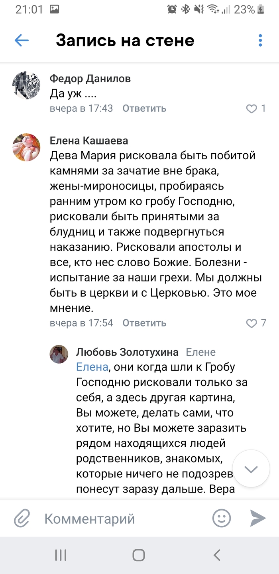Viewport: 279px width, 574px height.
Task: Tap the Елена Кашаева name link
Action: tap(89, 140)
